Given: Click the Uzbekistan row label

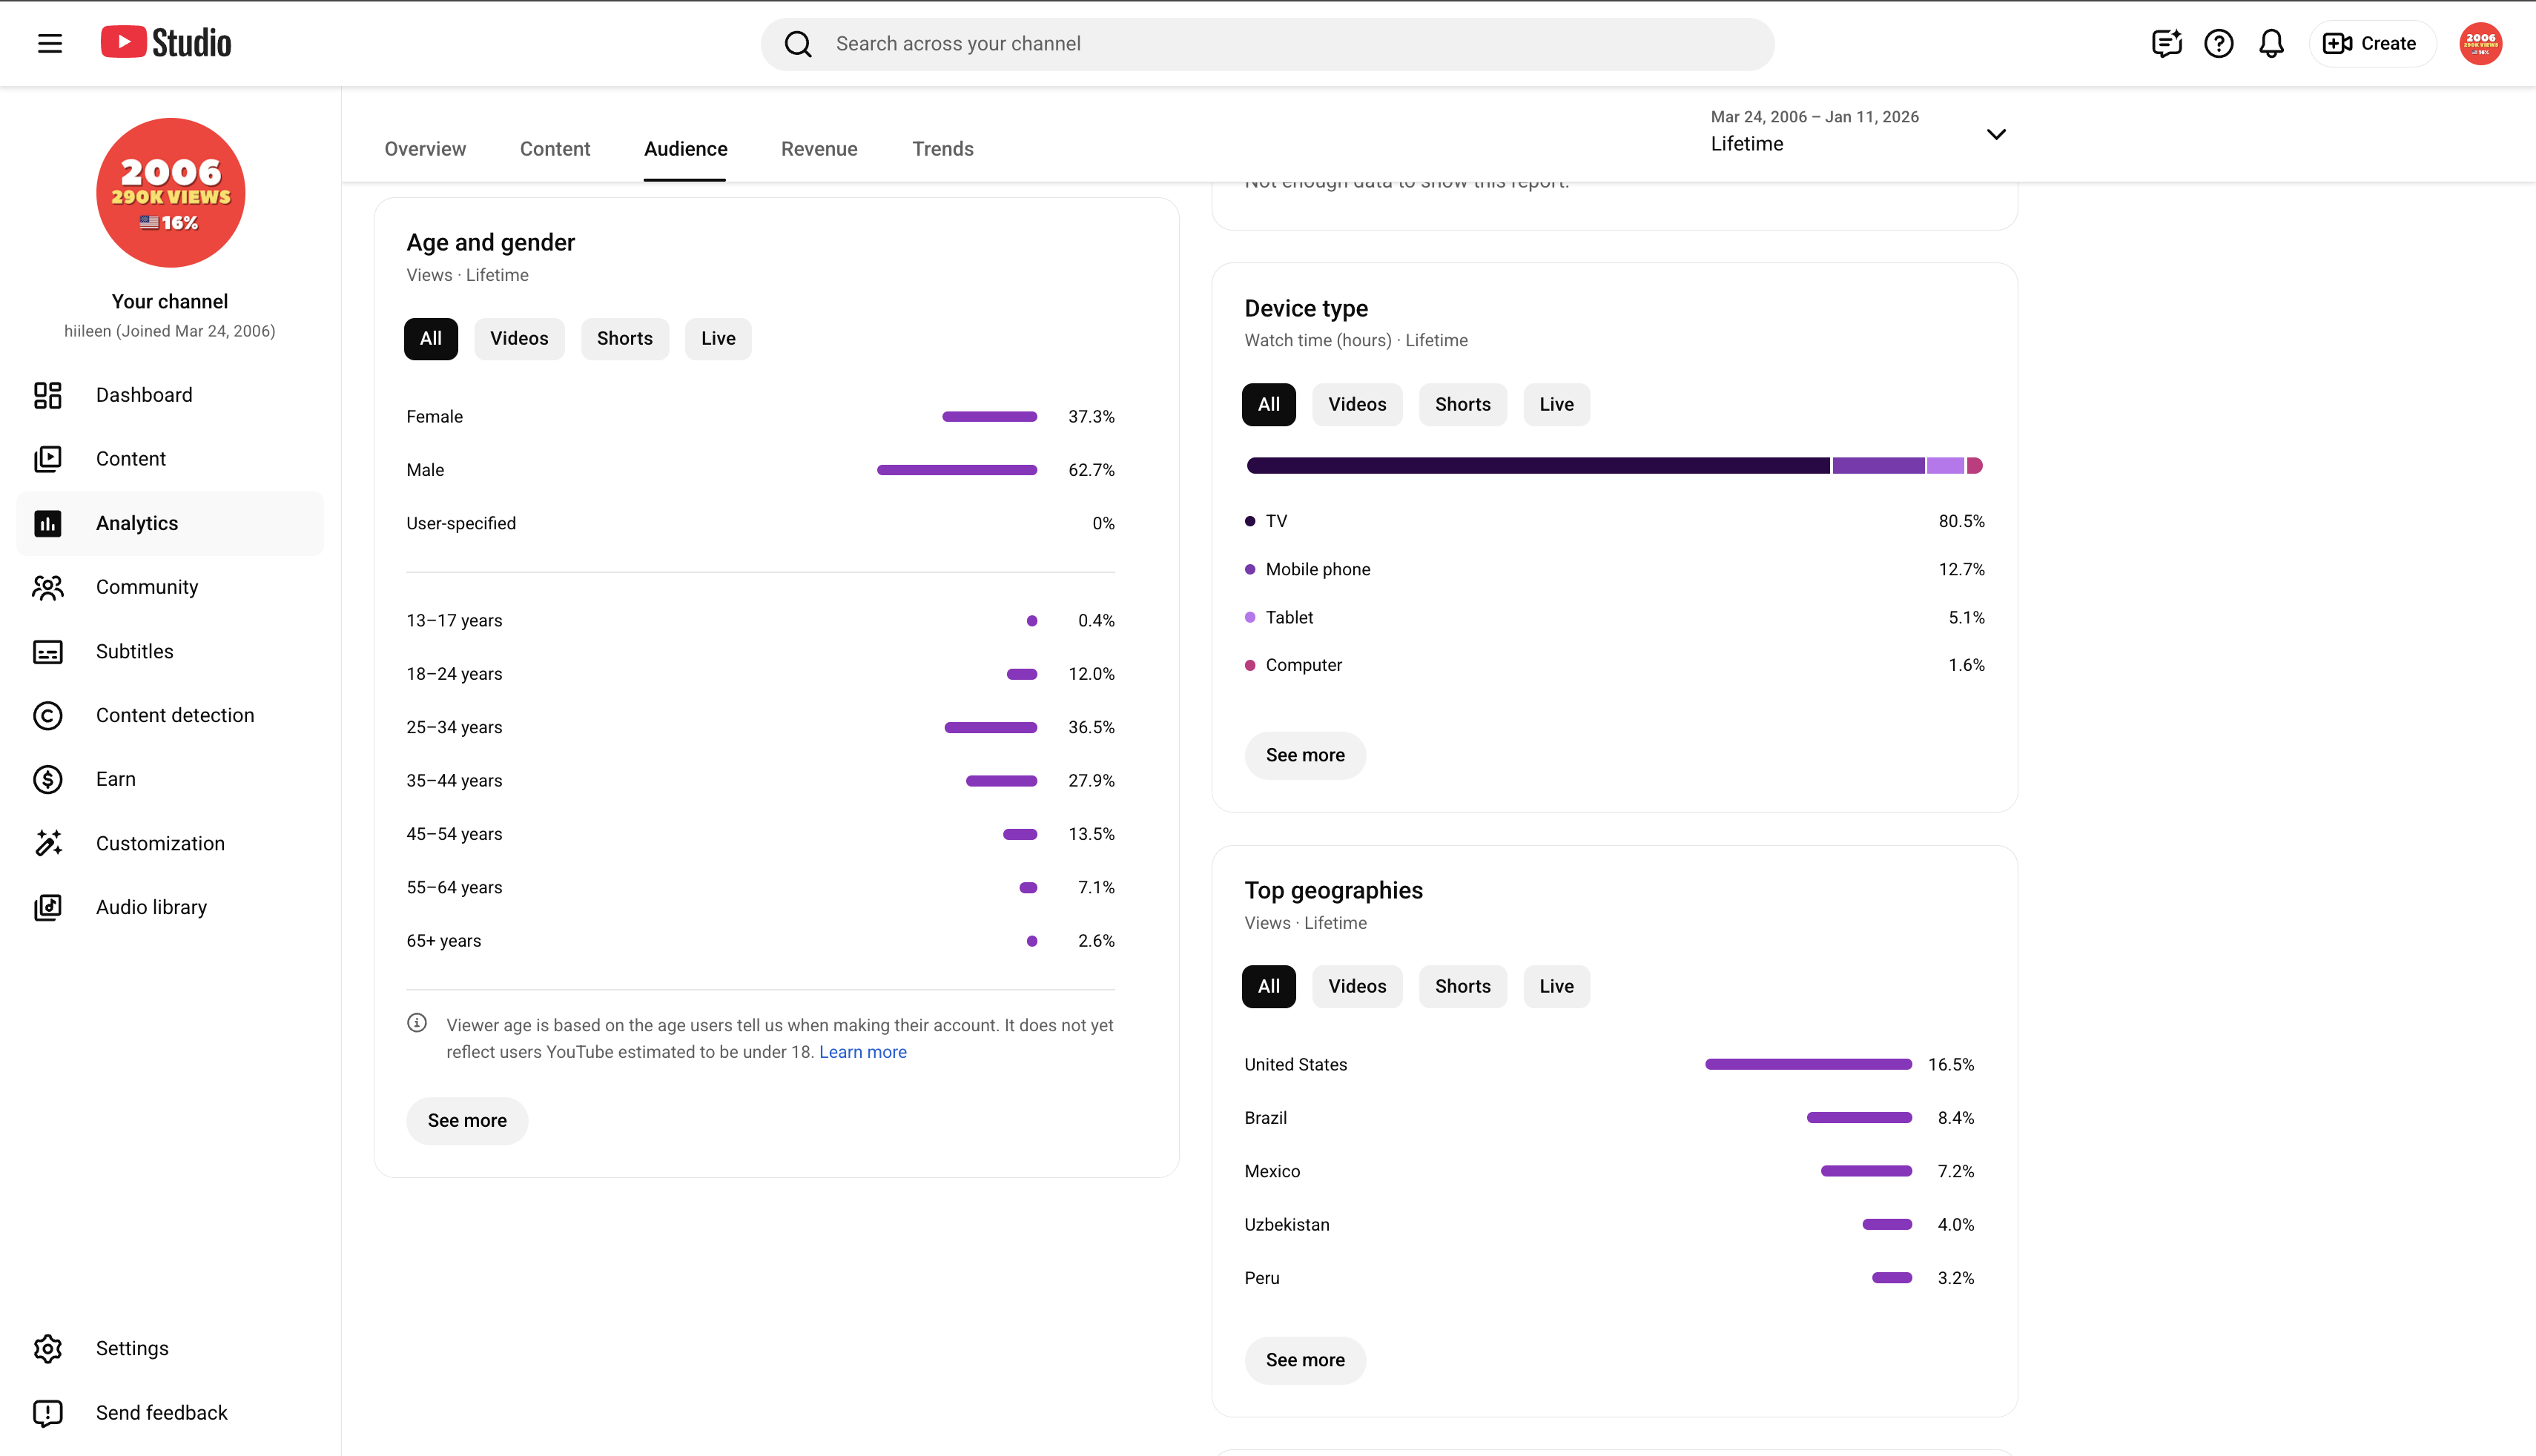Looking at the screenshot, I should pos(1287,1225).
